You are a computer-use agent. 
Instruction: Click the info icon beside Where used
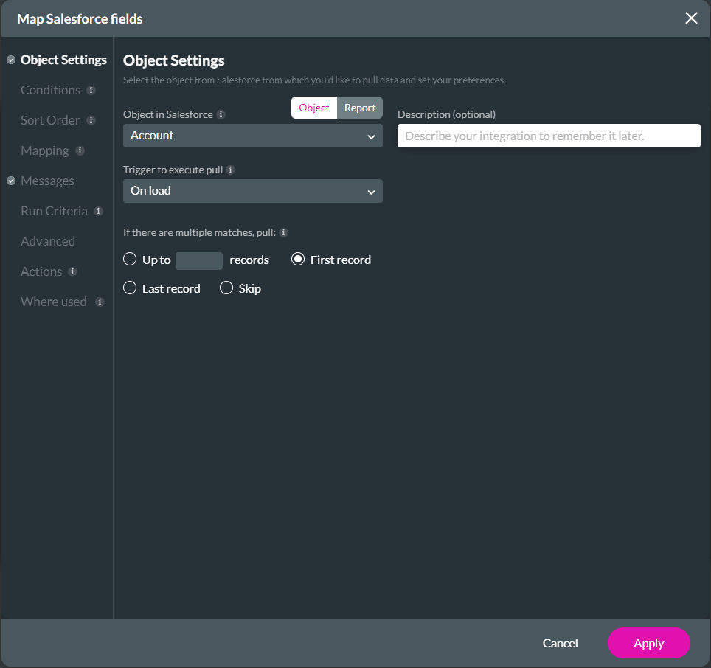pyautogui.click(x=100, y=302)
